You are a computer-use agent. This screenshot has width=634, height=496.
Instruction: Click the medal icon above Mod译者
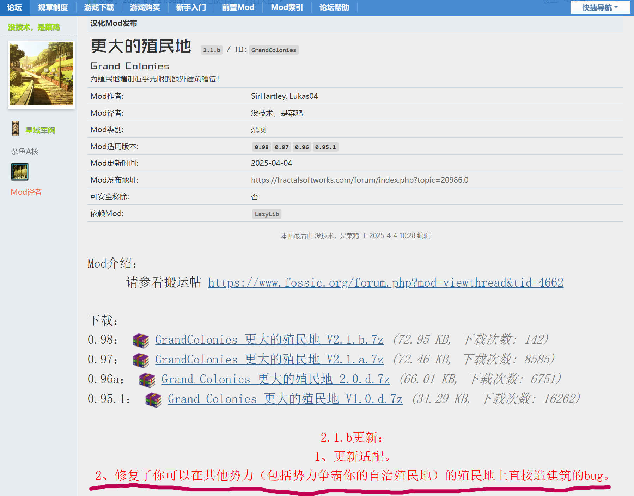coord(20,172)
